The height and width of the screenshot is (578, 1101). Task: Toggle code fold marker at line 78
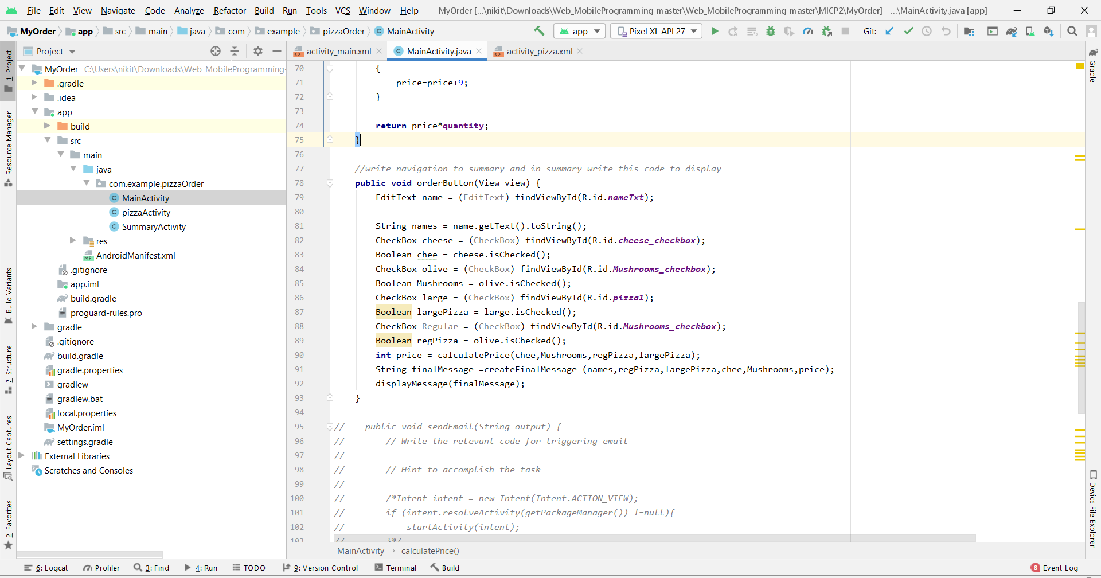pos(330,183)
